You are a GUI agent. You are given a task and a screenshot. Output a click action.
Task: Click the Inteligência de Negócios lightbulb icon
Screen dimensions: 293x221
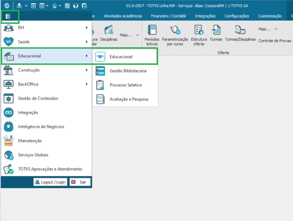[8, 127]
